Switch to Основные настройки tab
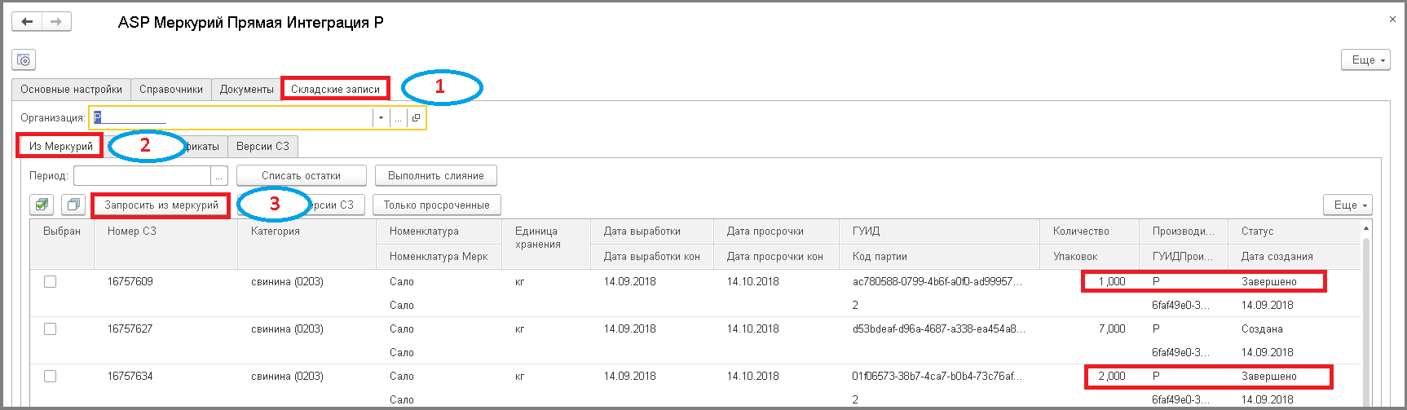1407x410 pixels. tap(72, 89)
